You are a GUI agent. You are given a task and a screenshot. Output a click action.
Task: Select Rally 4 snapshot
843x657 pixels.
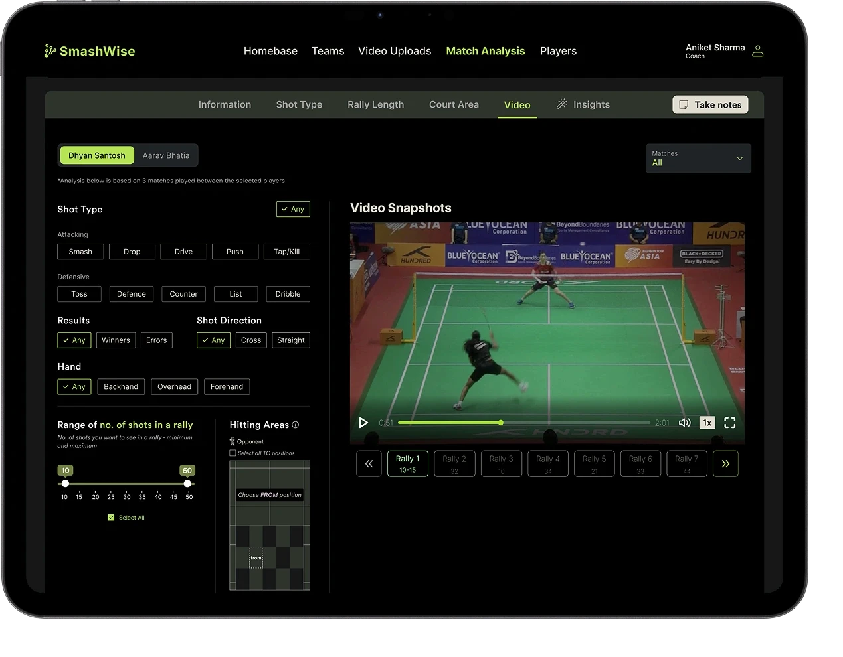548,464
